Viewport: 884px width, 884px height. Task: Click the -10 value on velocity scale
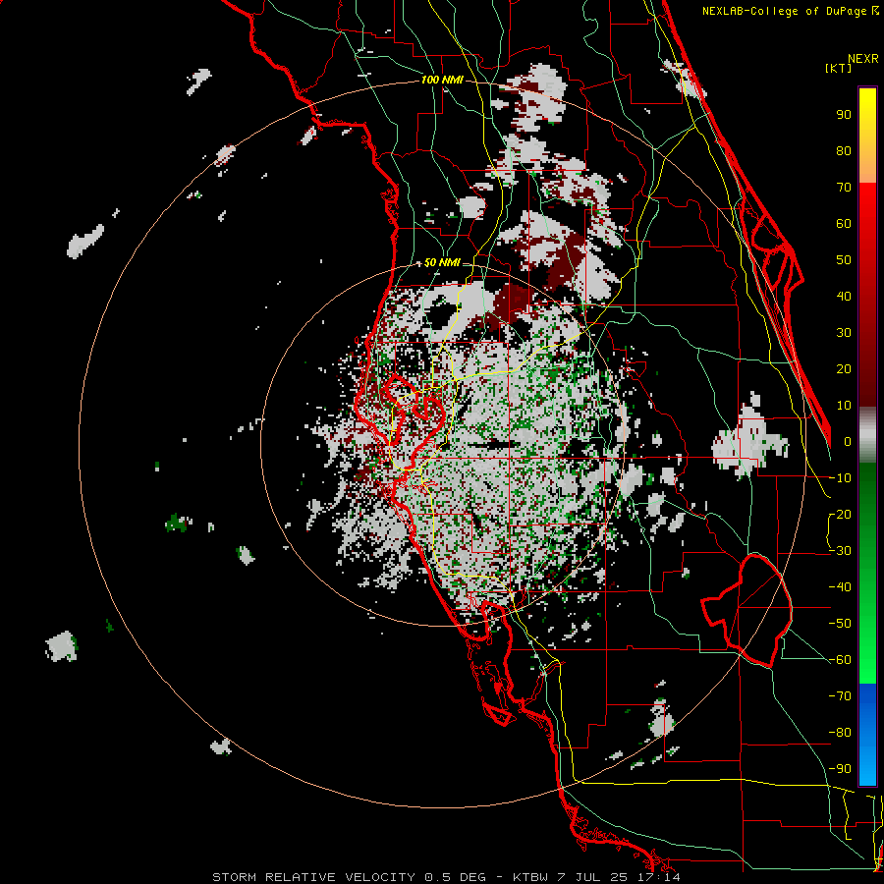840,478
